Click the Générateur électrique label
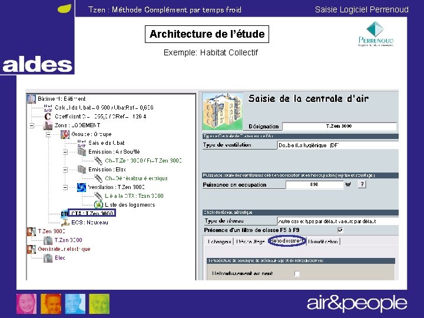 64,249
